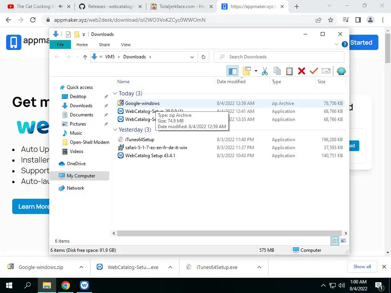Collapse the Yesterday (3) group
This screenshot has width=391, height=293.
[115, 130]
